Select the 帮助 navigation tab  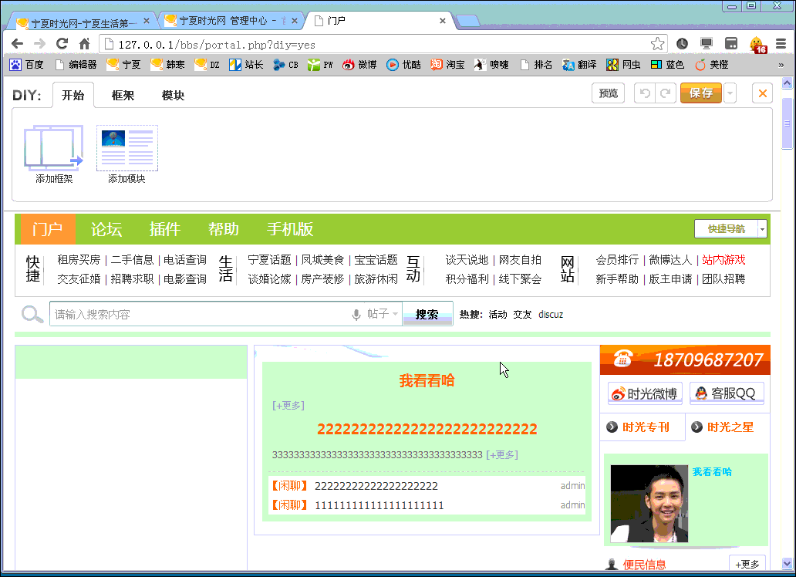(224, 229)
